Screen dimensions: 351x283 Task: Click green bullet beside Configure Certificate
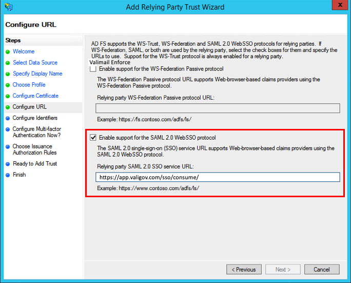click(8, 96)
